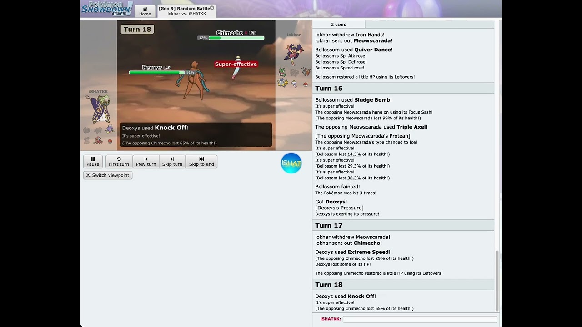Click the Turn 18 badge in battle view

click(x=137, y=29)
